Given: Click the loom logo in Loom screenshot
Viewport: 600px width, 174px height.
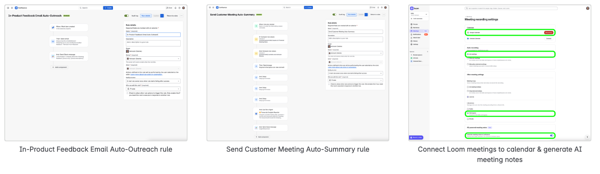Looking at the screenshot, I should point(415,8).
